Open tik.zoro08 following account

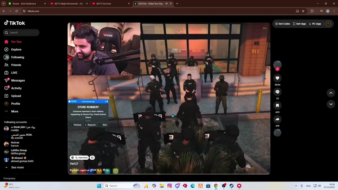[x=21, y=136]
